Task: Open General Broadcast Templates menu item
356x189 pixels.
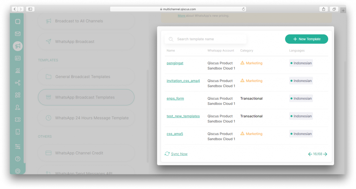Action: click(86, 77)
